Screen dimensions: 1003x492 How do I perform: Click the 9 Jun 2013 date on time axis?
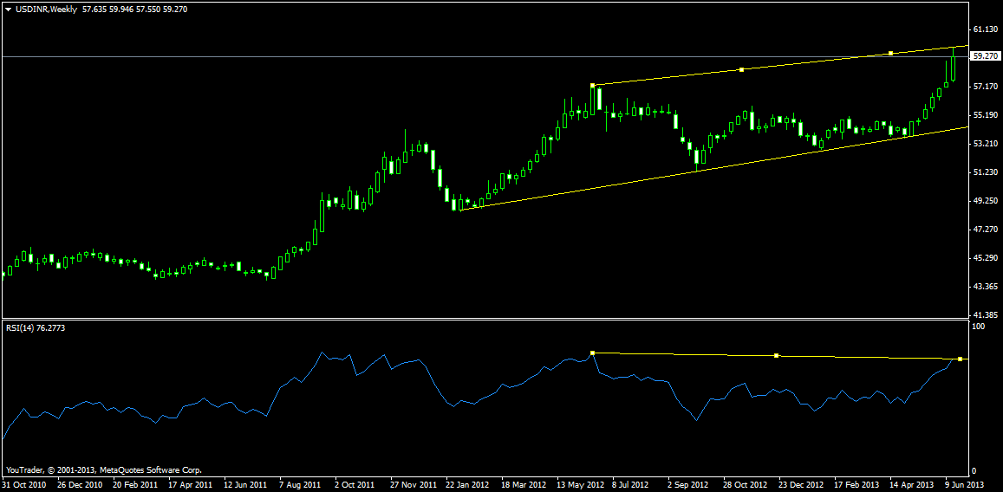[964, 485]
